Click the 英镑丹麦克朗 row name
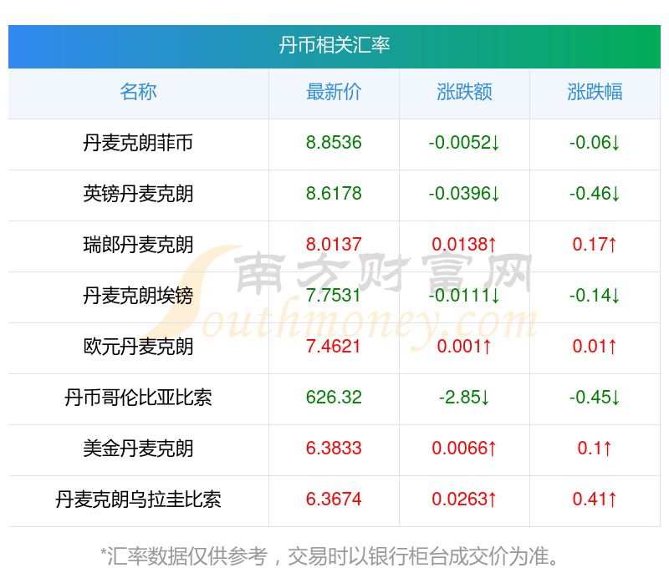The height and width of the screenshot is (583, 669). pyautogui.click(x=138, y=194)
